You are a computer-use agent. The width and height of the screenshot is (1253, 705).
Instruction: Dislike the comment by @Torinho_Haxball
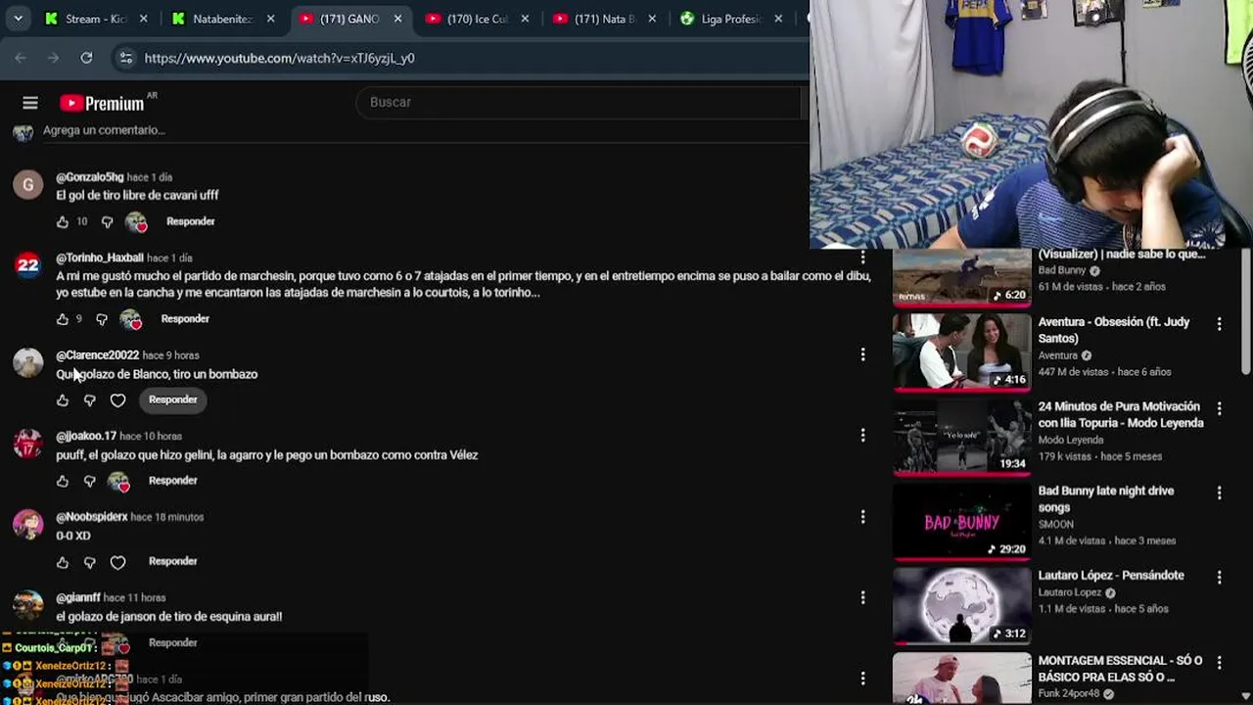(102, 319)
